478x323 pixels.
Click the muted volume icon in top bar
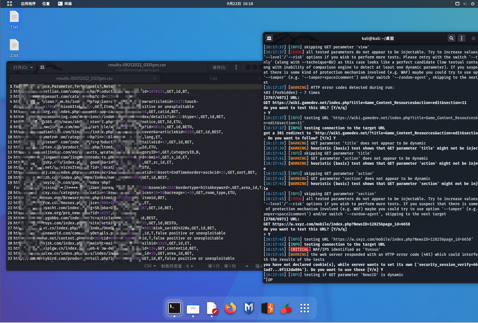pos(465,4)
